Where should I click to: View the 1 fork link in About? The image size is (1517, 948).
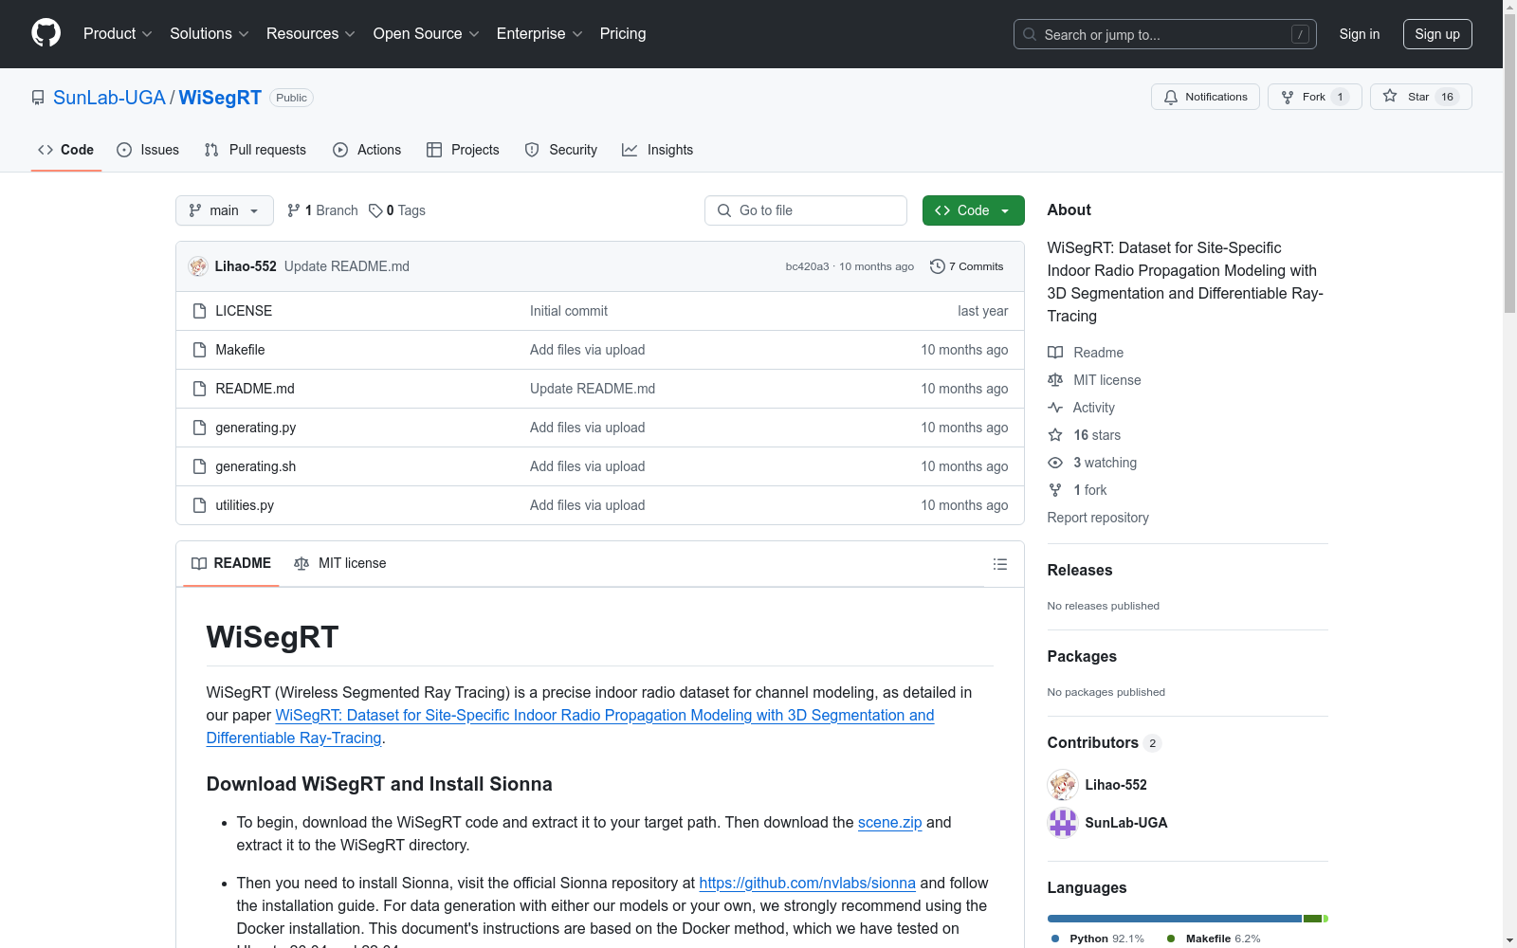pos(1077,490)
